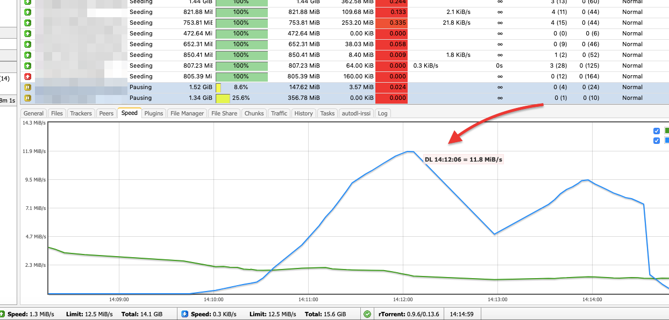The image size is (669, 320).
Task: Open the Trackers tab
Action: pyautogui.click(x=81, y=113)
